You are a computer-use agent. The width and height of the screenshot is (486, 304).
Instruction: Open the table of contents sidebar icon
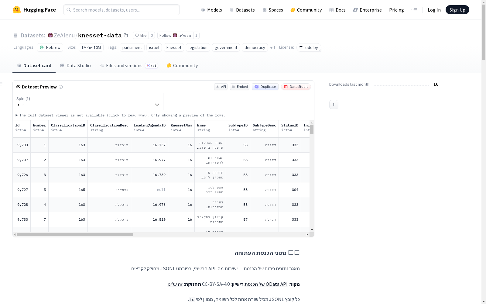point(2,84)
